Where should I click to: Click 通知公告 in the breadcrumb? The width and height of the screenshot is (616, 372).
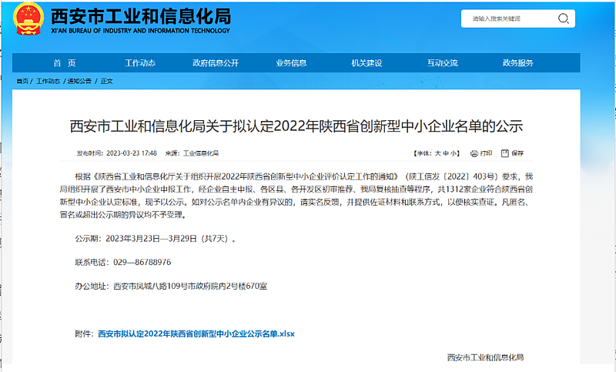click(x=79, y=81)
